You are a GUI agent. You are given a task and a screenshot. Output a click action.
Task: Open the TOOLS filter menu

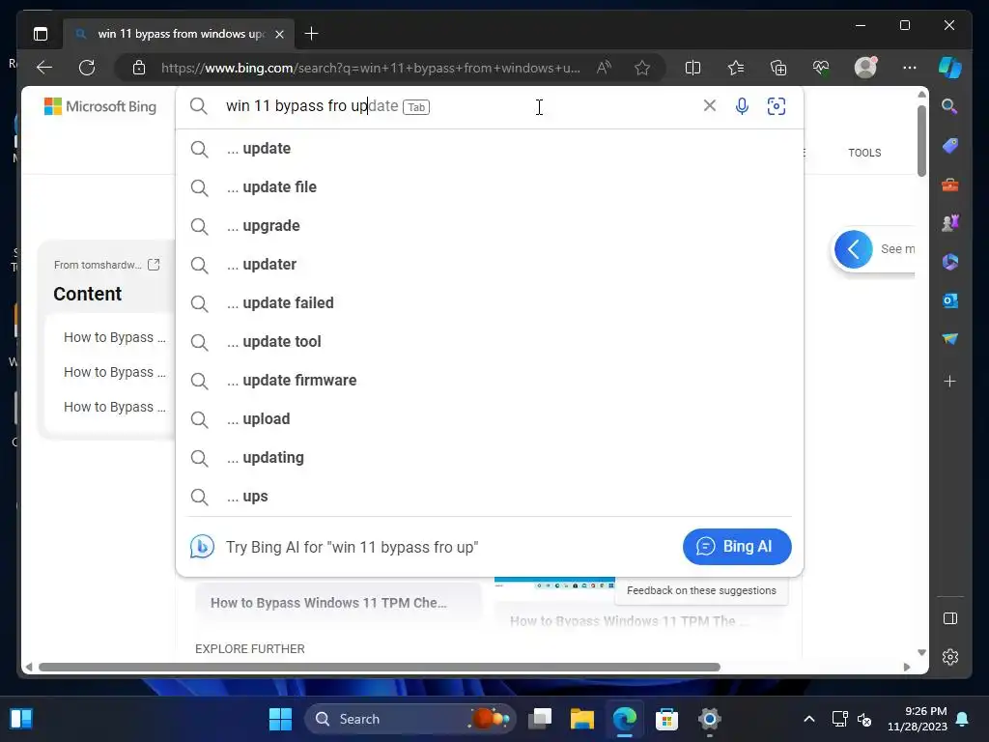(864, 153)
